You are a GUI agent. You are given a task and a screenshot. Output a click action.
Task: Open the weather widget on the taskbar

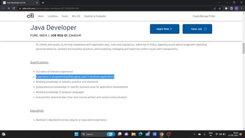click(4, 134)
